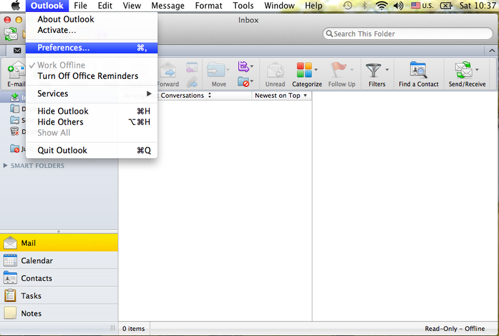Open the Tools menu
The image size is (499, 336).
point(243,6)
